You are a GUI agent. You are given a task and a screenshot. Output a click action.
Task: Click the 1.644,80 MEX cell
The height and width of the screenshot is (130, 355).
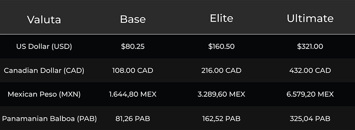coord(133,94)
